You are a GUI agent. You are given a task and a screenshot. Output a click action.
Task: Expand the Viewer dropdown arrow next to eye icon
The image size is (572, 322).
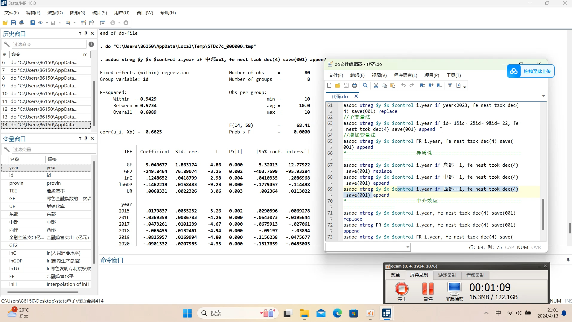[x=47, y=23]
